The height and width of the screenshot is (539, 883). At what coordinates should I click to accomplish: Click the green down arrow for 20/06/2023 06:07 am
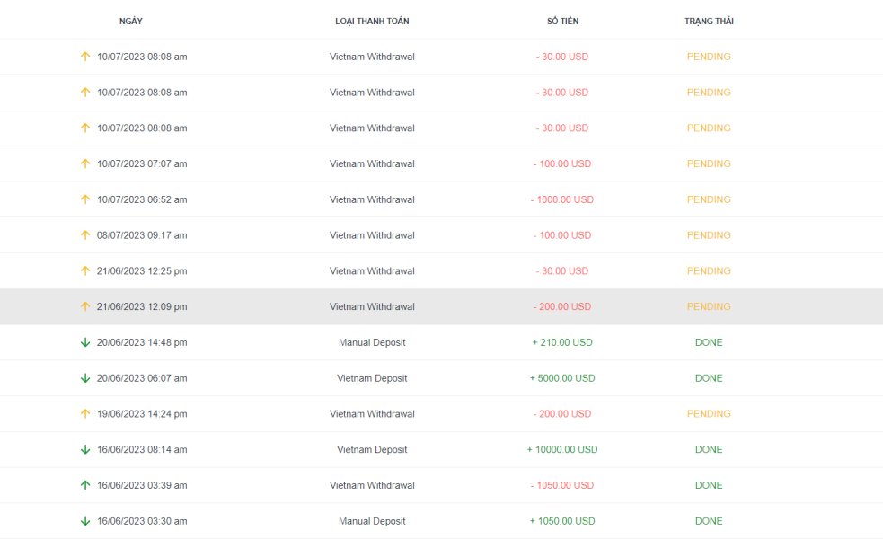click(85, 378)
